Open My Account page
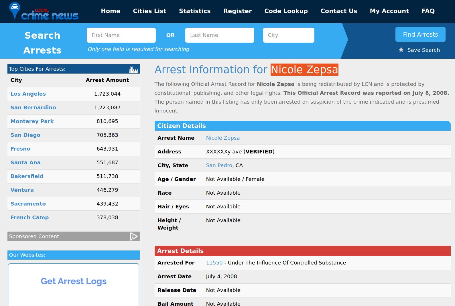455x306 pixels. (389, 11)
